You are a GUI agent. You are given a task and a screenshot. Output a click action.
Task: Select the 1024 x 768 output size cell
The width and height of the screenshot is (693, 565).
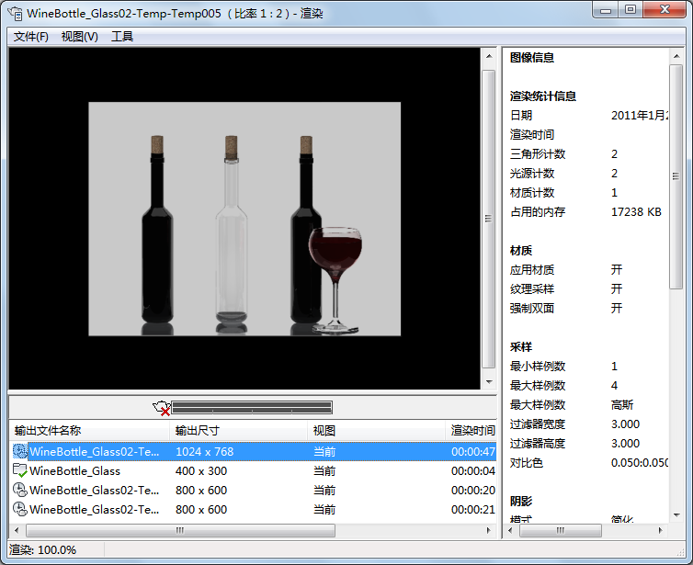204,451
